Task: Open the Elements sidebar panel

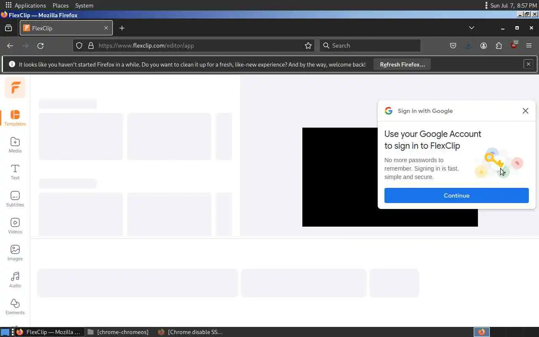Action: (15, 307)
